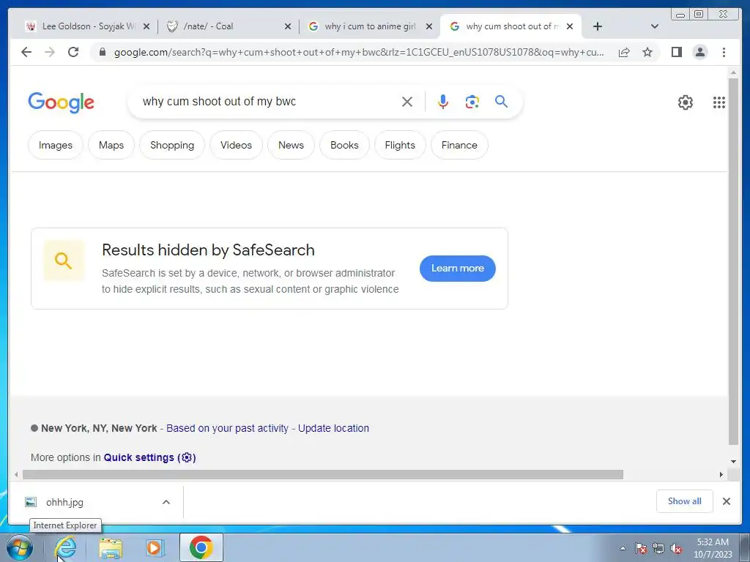Open the Action Center flag icon
Viewport: 750px width, 562px height.
click(641, 549)
